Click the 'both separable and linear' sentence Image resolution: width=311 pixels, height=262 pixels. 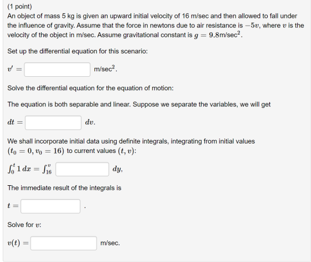(139, 105)
